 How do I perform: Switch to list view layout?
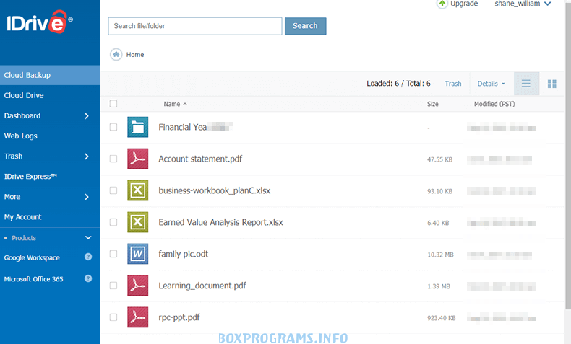pyautogui.click(x=525, y=84)
